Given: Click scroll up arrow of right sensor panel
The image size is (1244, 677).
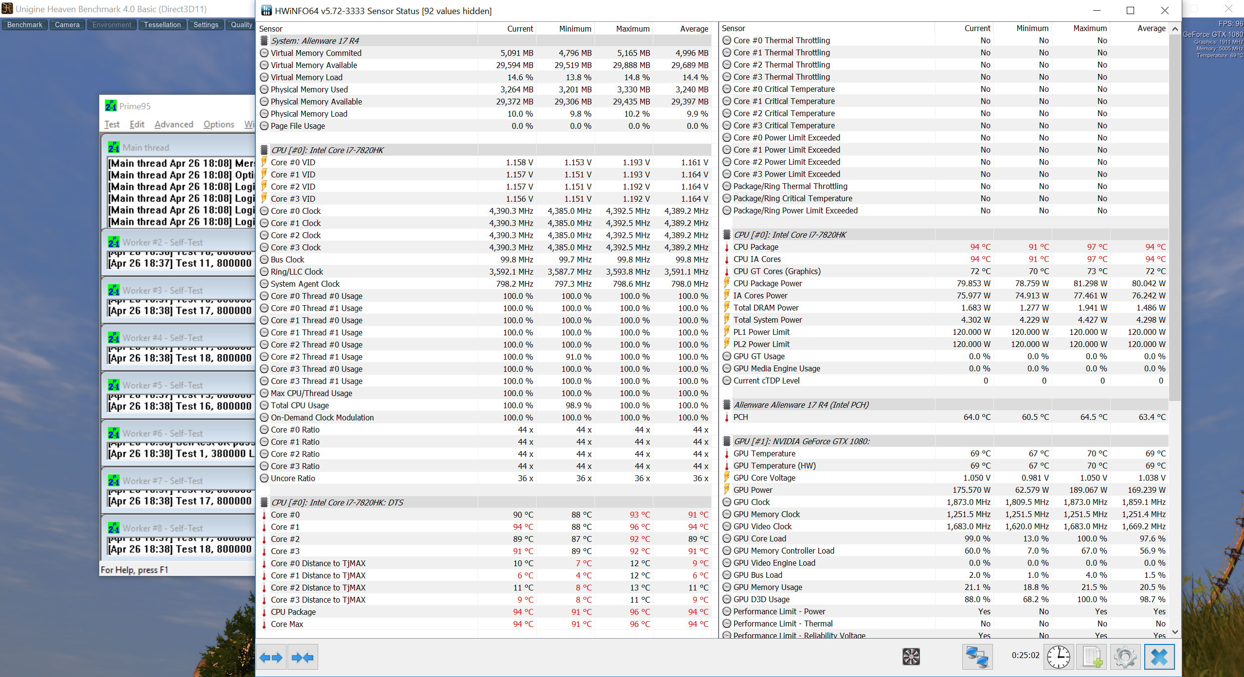Looking at the screenshot, I should (x=1175, y=29).
